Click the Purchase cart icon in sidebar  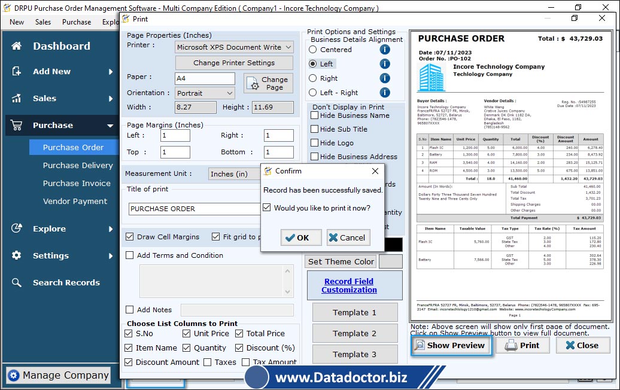16,125
